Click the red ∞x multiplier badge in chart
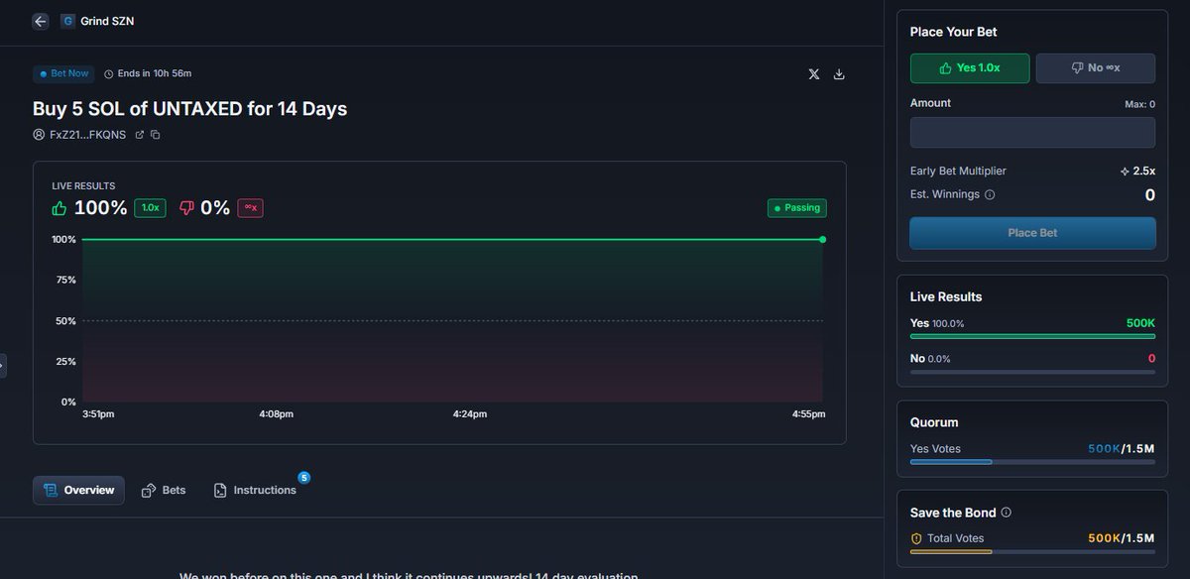 (250, 208)
